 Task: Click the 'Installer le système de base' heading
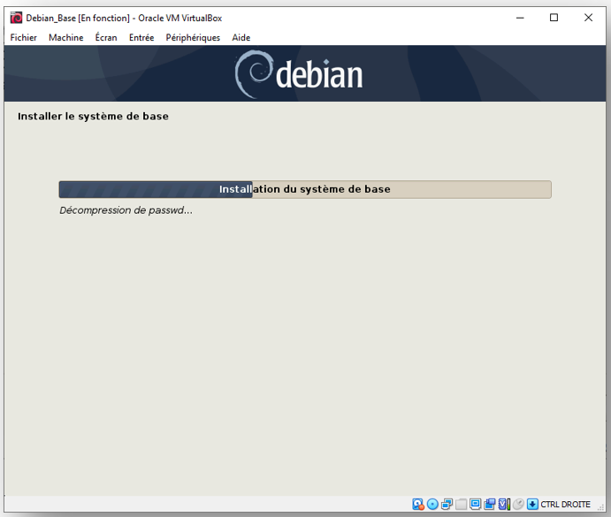[x=93, y=116]
